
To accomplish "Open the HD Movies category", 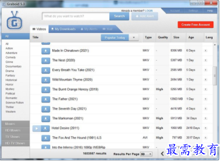I will click(16, 130).
